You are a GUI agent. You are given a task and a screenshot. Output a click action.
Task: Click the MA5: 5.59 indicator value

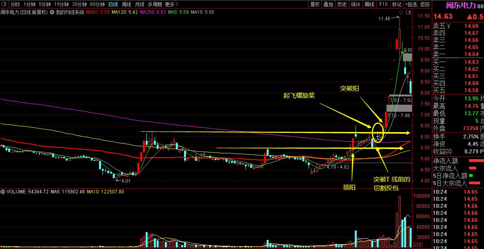(178, 12)
